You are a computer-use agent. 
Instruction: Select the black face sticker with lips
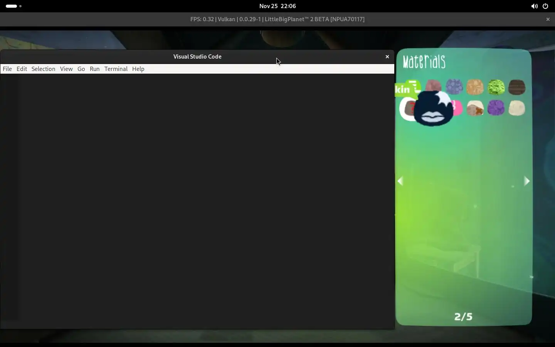(433, 109)
